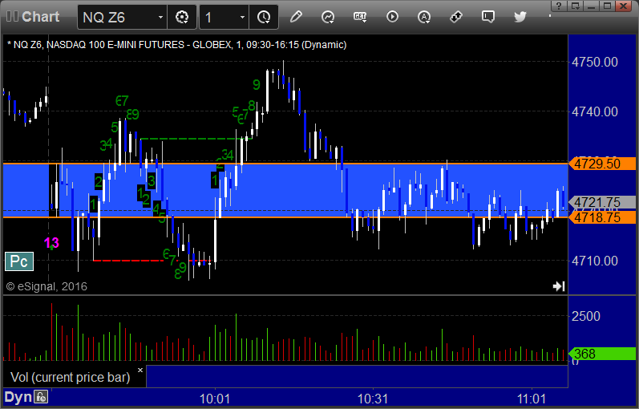Image resolution: width=639 pixels, height=409 pixels.
Task: Click the Pc previous close button
Action: [19, 261]
